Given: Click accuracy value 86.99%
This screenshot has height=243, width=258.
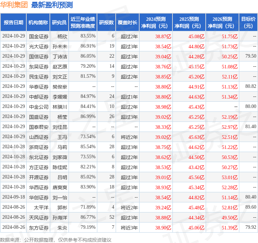Looking at the screenshot, I should tap(88, 117).
